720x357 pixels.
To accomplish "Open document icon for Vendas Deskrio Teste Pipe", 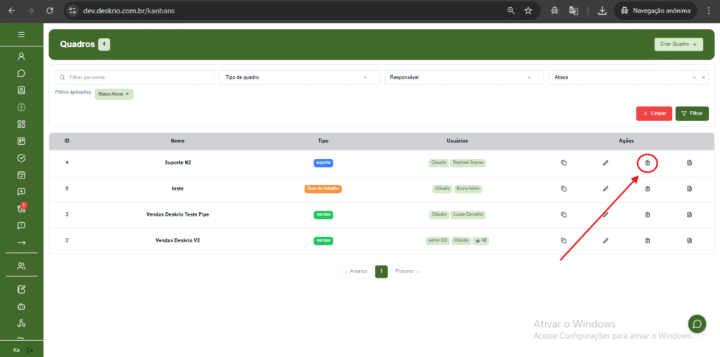I will pyautogui.click(x=689, y=214).
